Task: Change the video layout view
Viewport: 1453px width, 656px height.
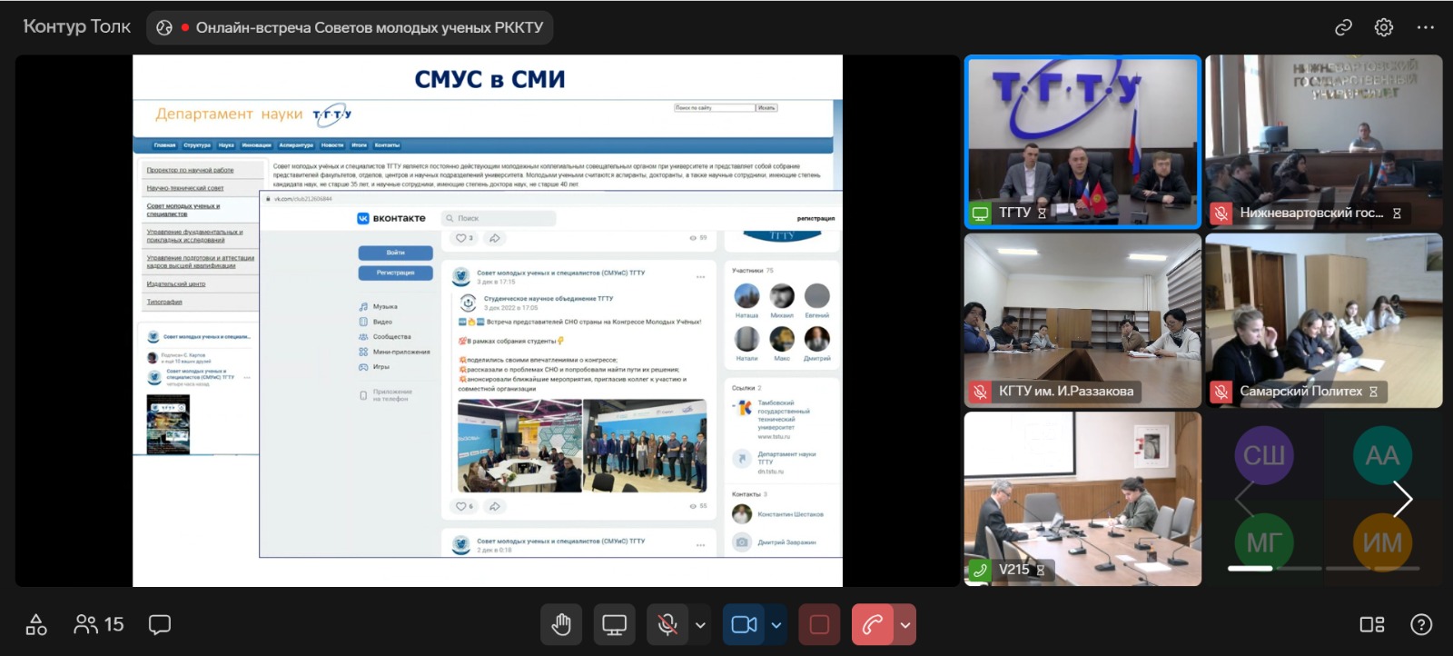Action: click(1371, 625)
